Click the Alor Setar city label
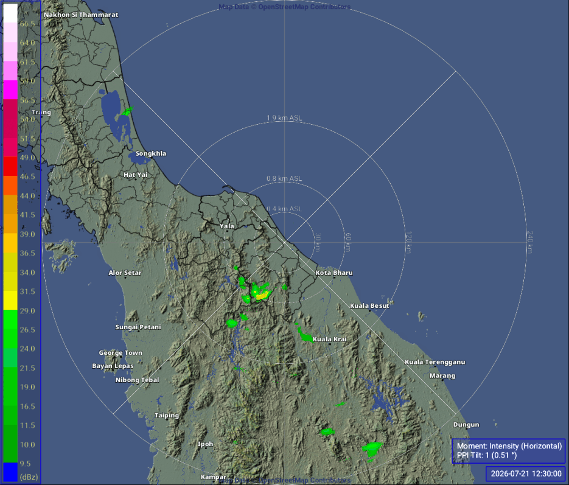569x485 pixels. coord(125,273)
